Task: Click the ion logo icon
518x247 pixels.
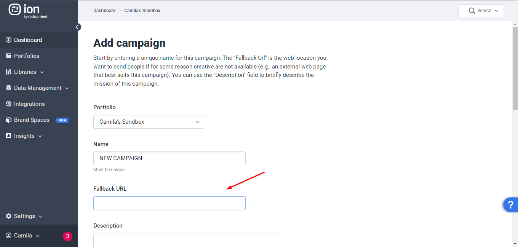Action: (x=15, y=10)
